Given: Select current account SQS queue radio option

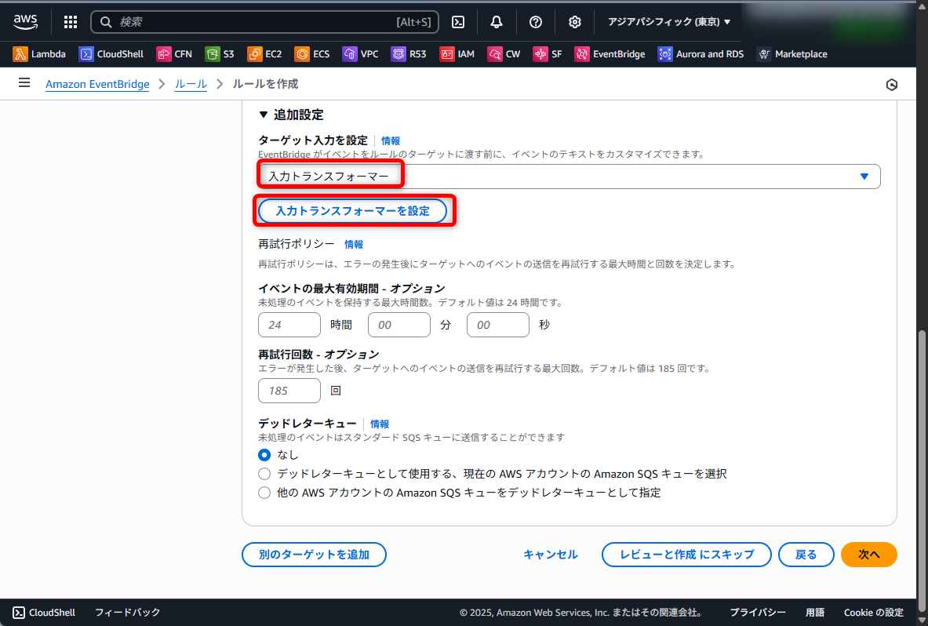Looking at the screenshot, I should coord(264,474).
